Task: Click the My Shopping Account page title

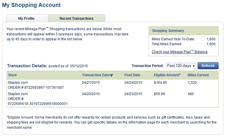Action: (32, 5)
